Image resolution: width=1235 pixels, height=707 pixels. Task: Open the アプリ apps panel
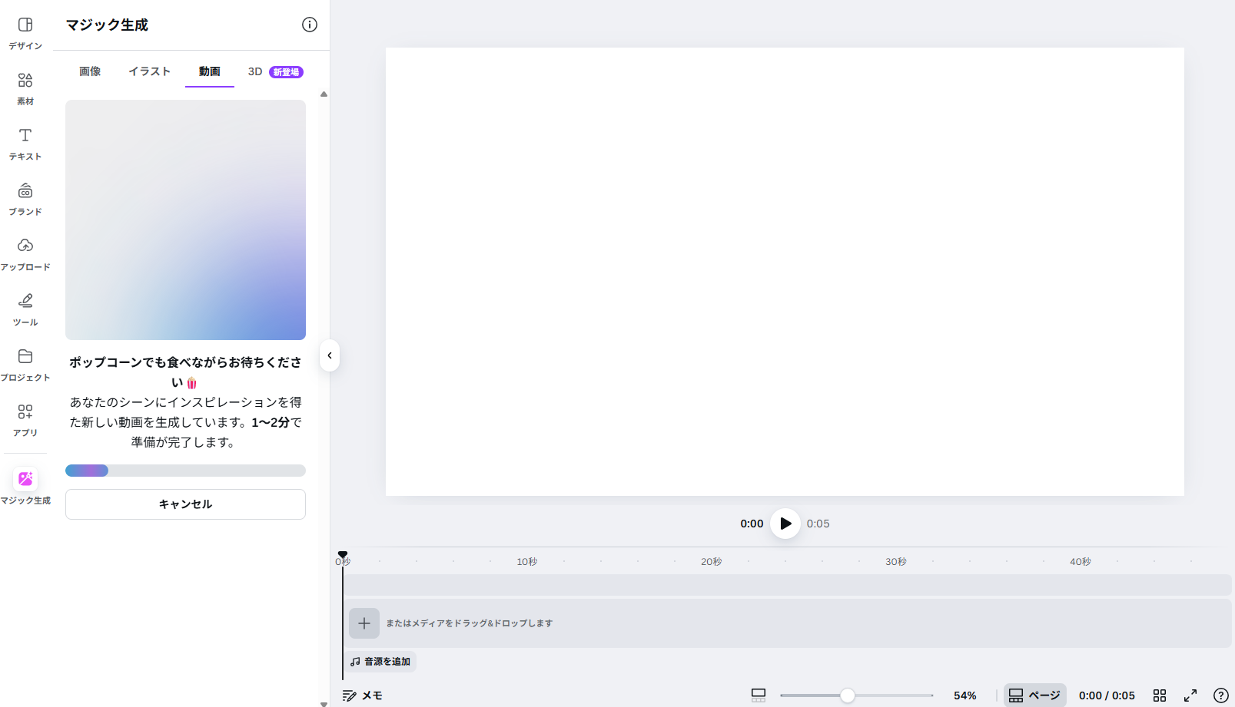click(x=25, y=420)
